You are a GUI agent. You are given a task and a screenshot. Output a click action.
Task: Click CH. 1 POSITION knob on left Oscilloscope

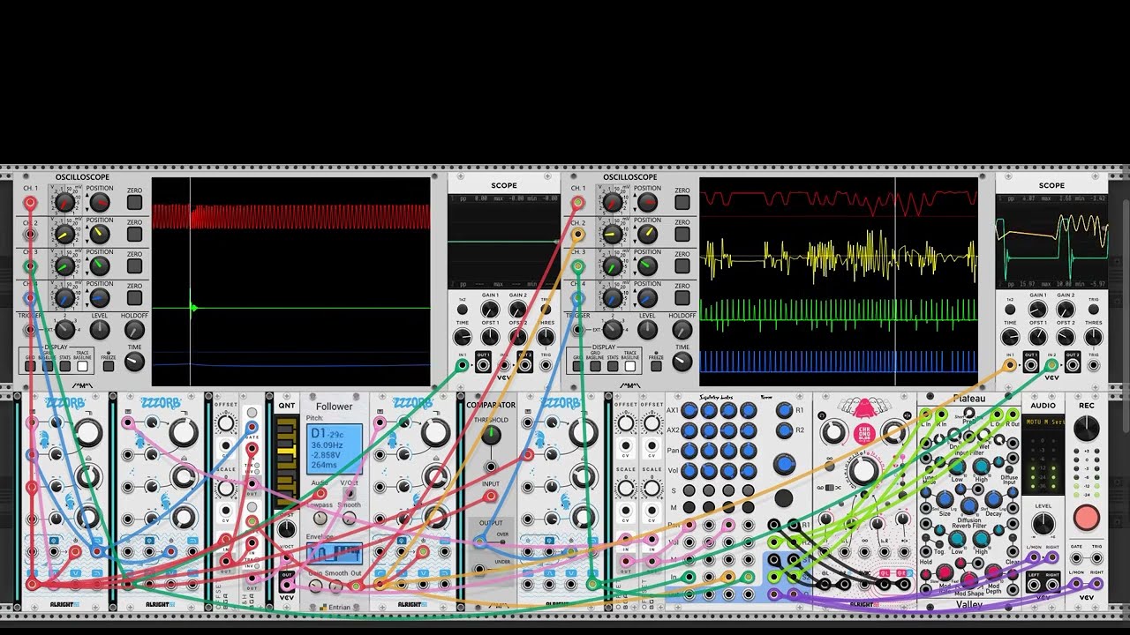[100, 203]
